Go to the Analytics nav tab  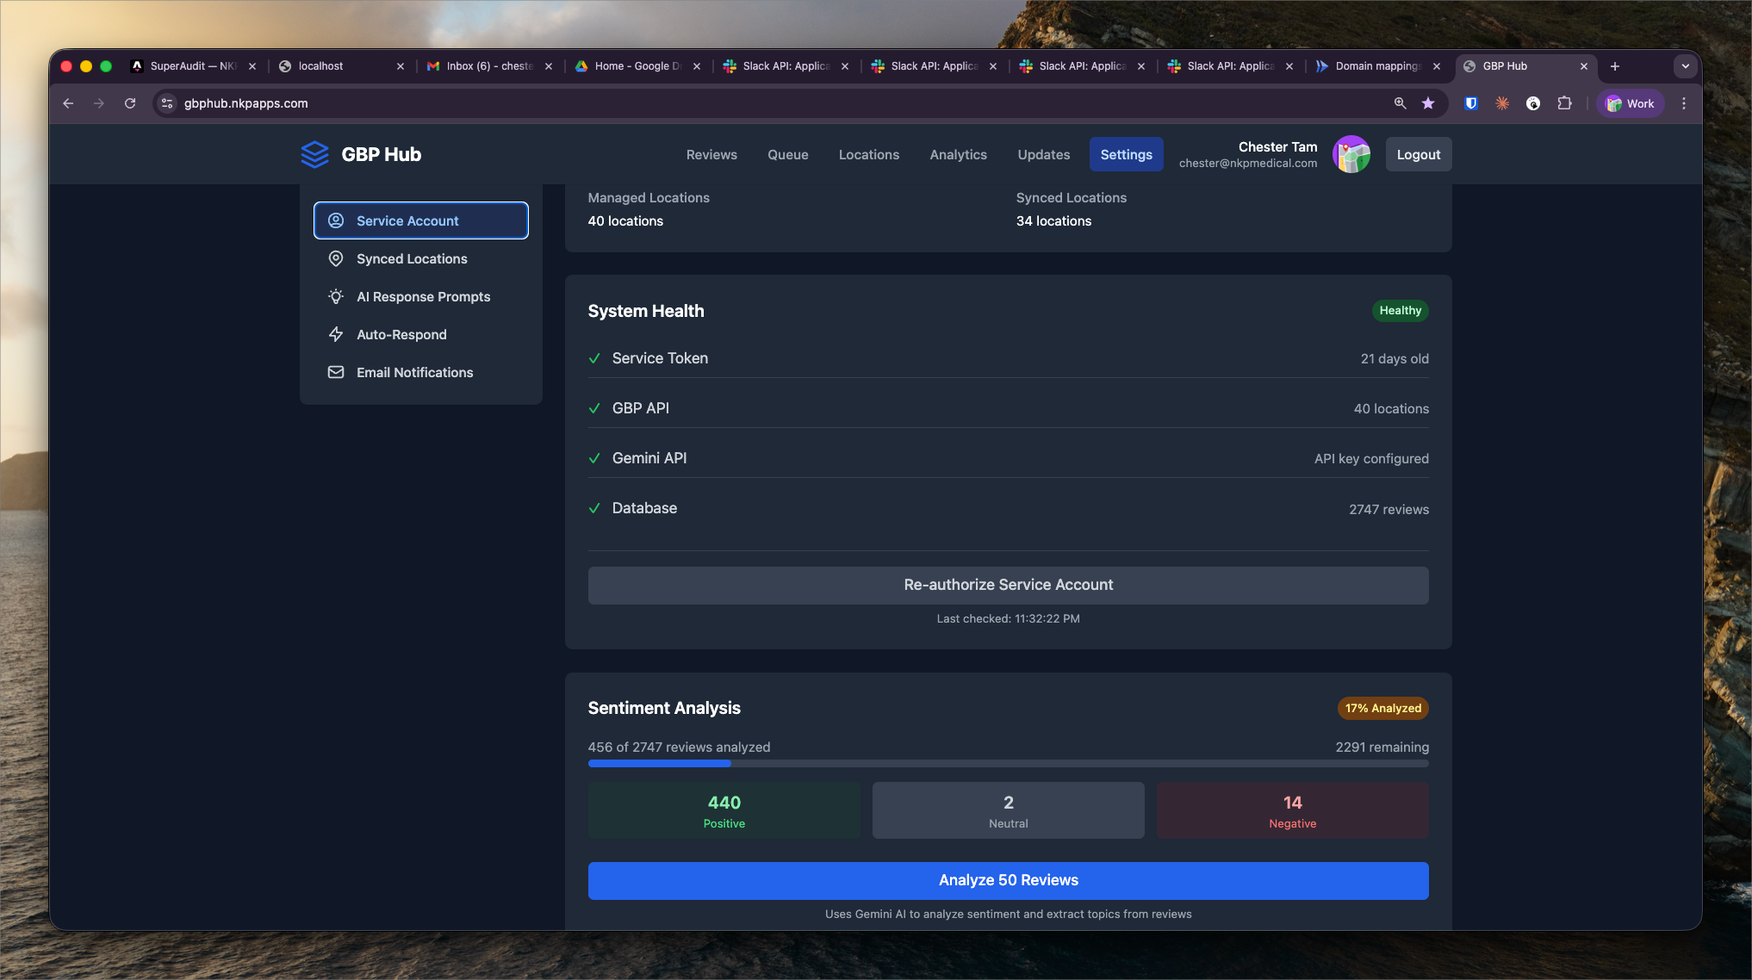pyautogui.click(x=958, y=154)
